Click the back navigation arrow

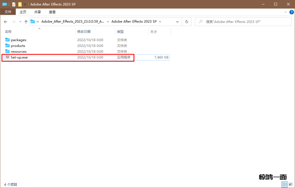6,22
